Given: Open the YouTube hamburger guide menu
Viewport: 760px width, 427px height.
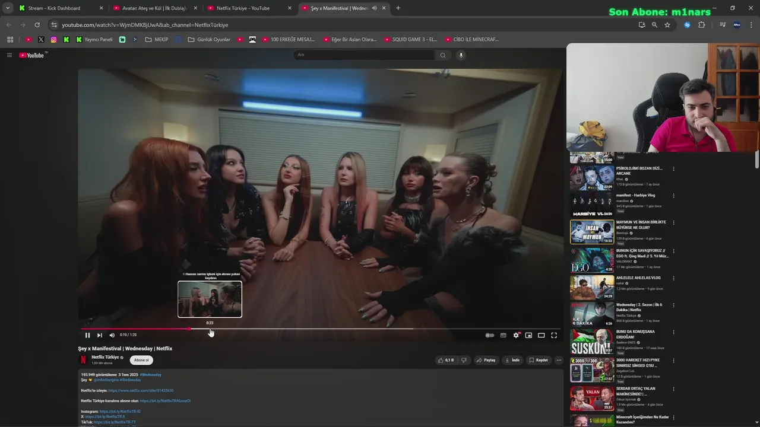Looking at the screenshot, I should (9, 55).
